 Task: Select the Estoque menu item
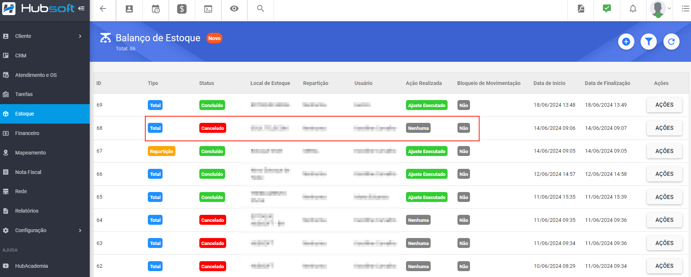click(x=45, y=114)
